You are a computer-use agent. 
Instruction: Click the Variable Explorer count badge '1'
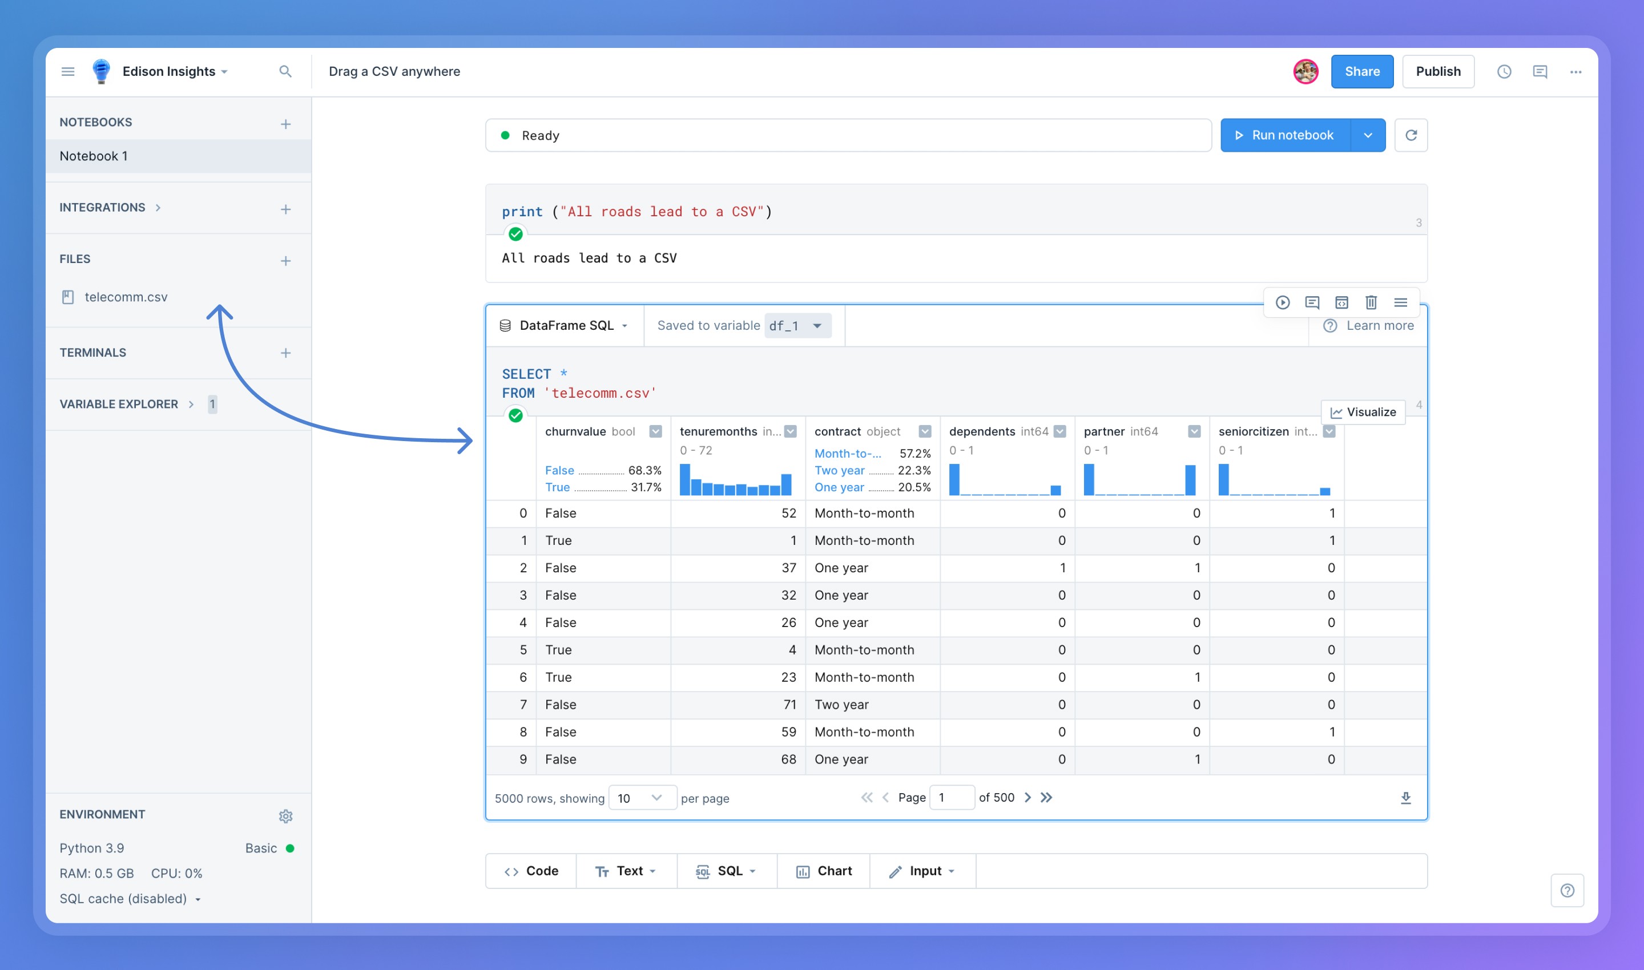click(x=212, y=404)
